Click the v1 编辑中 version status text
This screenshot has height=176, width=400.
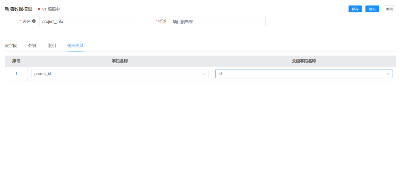(51, 9)
